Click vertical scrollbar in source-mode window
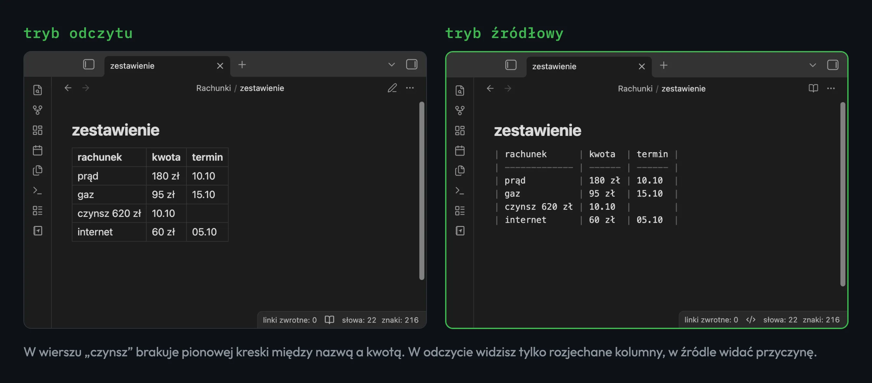 pos(843,194)
